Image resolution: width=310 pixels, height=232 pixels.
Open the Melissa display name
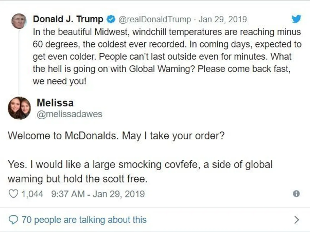55,103
